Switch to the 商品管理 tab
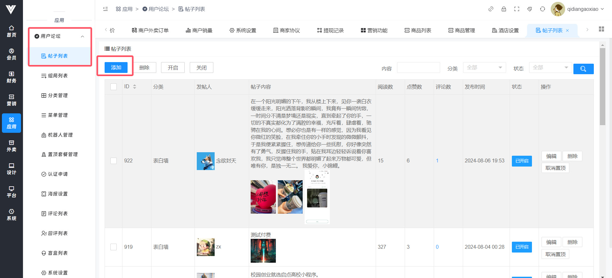The width and height of the screenshot is (612, 278). tap(461, 30)
